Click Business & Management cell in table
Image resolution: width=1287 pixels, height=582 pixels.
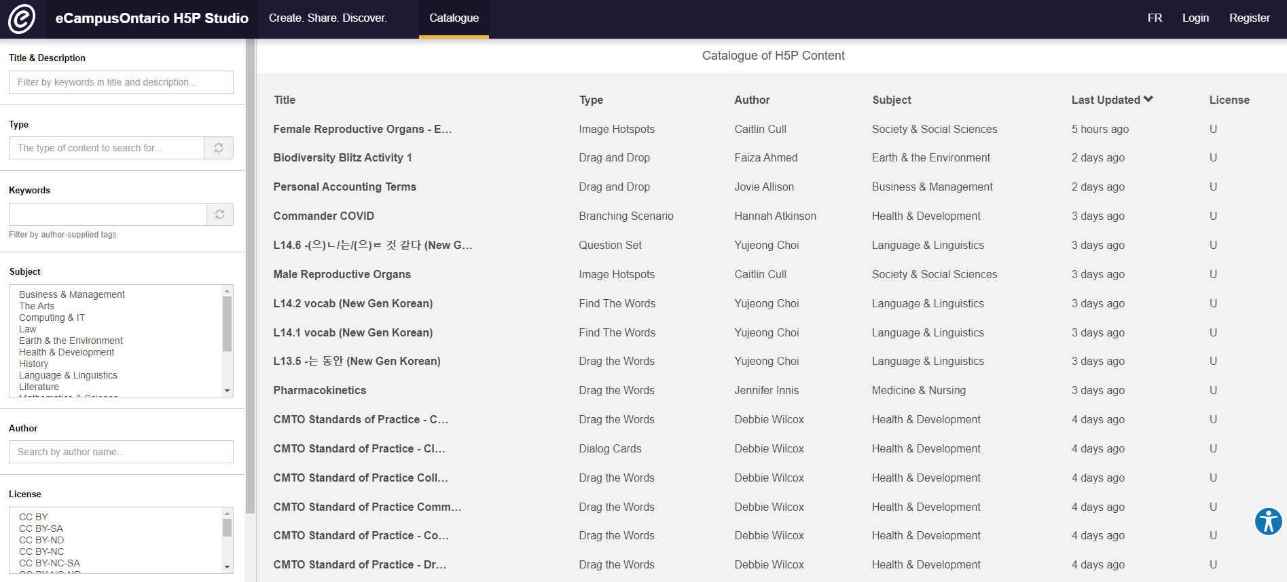click(932, 187)
